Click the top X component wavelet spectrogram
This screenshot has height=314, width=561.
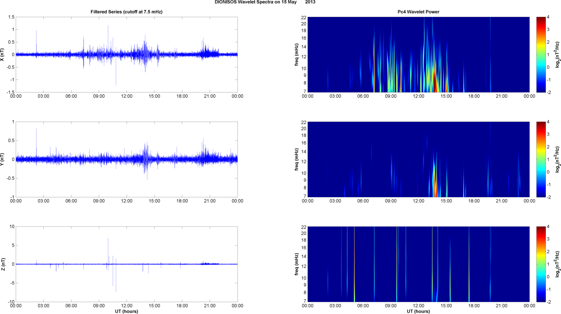[418, 54]
